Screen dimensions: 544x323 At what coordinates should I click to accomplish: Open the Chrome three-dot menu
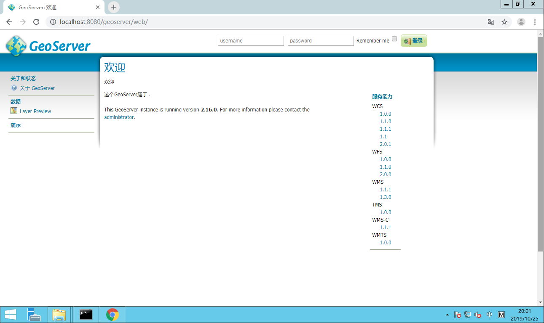(x=535, y=22)
